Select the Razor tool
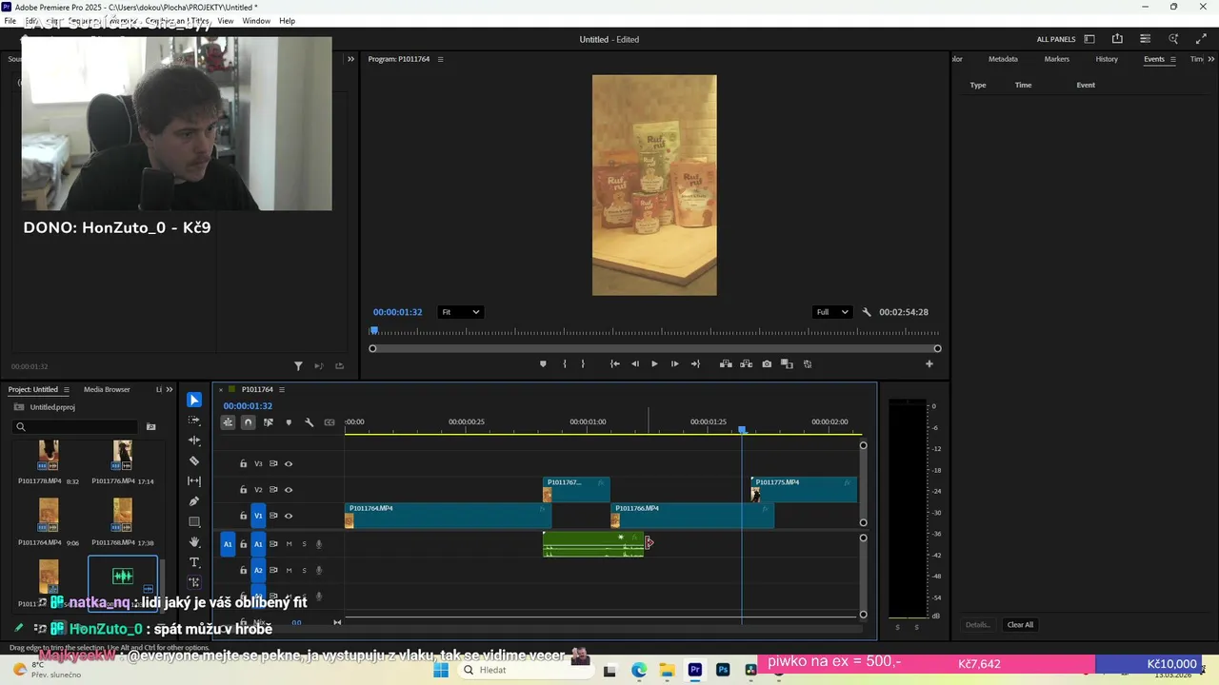The height and width of the screenshot is (685, 1219). (194, 460)
